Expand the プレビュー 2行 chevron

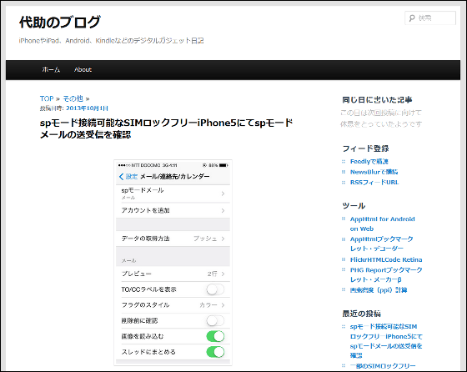(223, 274)
